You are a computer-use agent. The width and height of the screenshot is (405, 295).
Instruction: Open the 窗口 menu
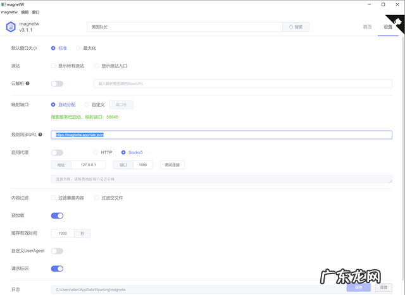[x=35, y=12]
